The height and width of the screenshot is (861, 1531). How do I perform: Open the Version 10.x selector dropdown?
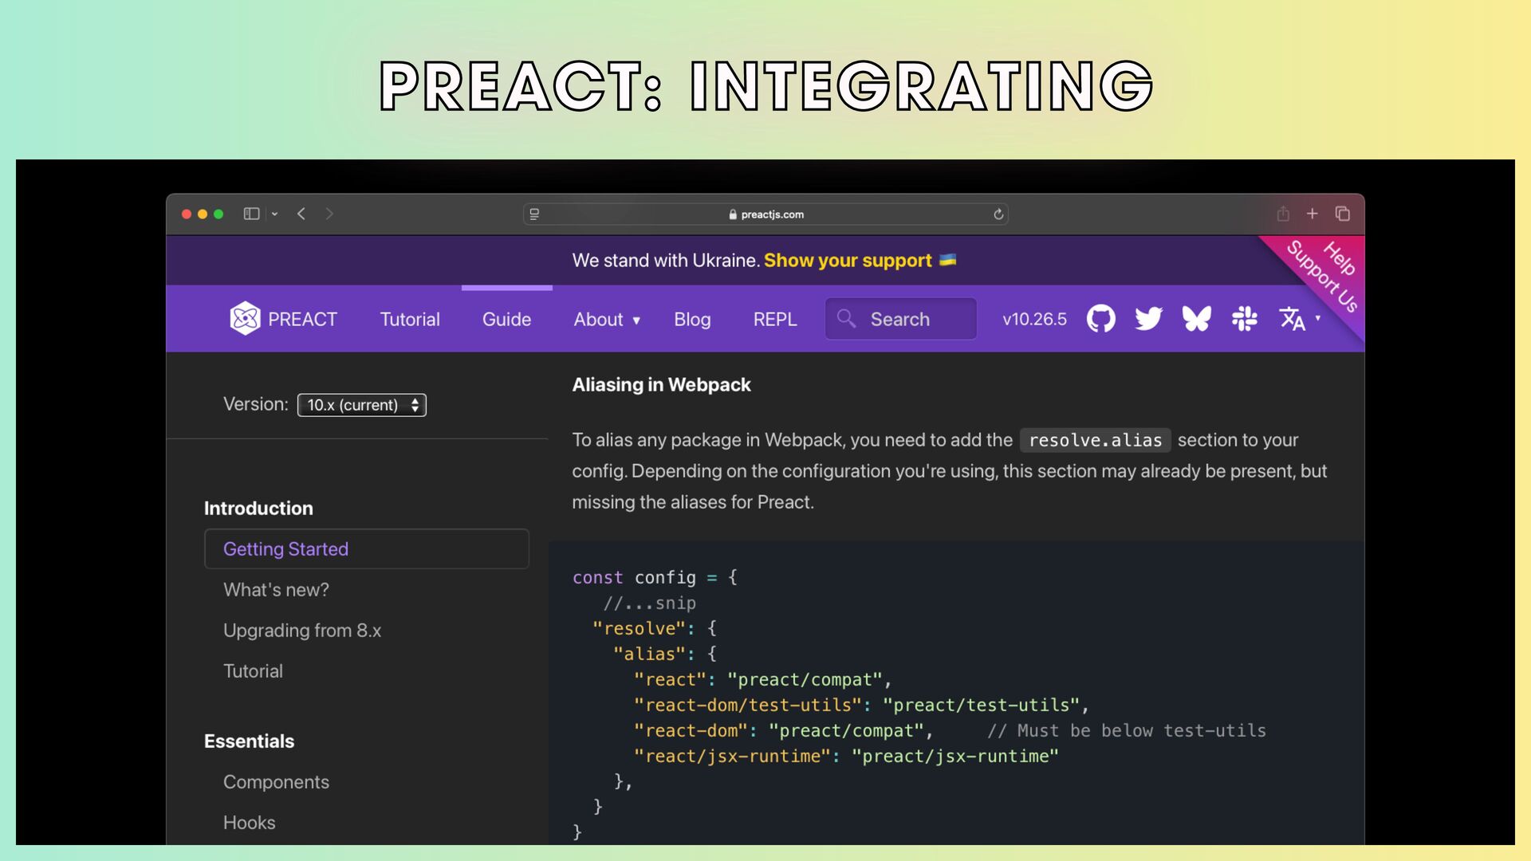(361, 405)
